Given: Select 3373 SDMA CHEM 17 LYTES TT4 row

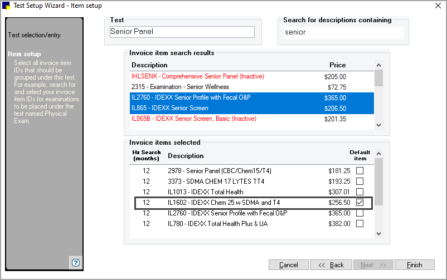Looking at the screenshot, I should pyautogui.click(x=252, y=181).
